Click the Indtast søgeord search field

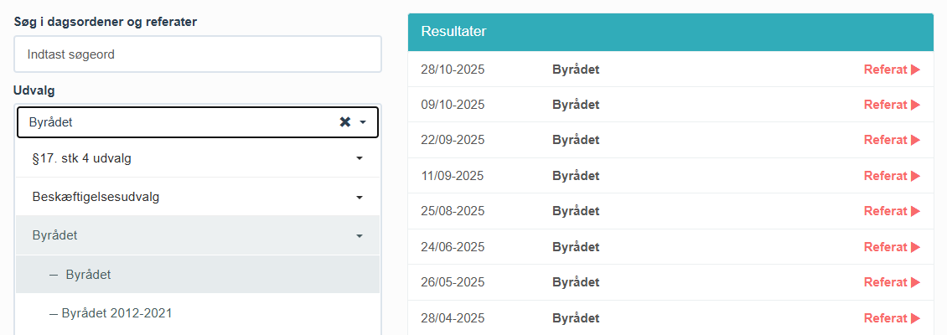(x=198, y=54)
